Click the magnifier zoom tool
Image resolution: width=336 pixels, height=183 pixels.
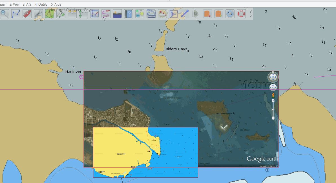[5, 13]
